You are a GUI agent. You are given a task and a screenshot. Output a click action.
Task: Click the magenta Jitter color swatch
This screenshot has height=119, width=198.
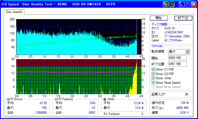pyautogui.click(x=105, y=99)
